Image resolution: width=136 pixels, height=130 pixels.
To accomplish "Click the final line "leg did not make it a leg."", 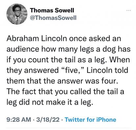I will [50, 102].
